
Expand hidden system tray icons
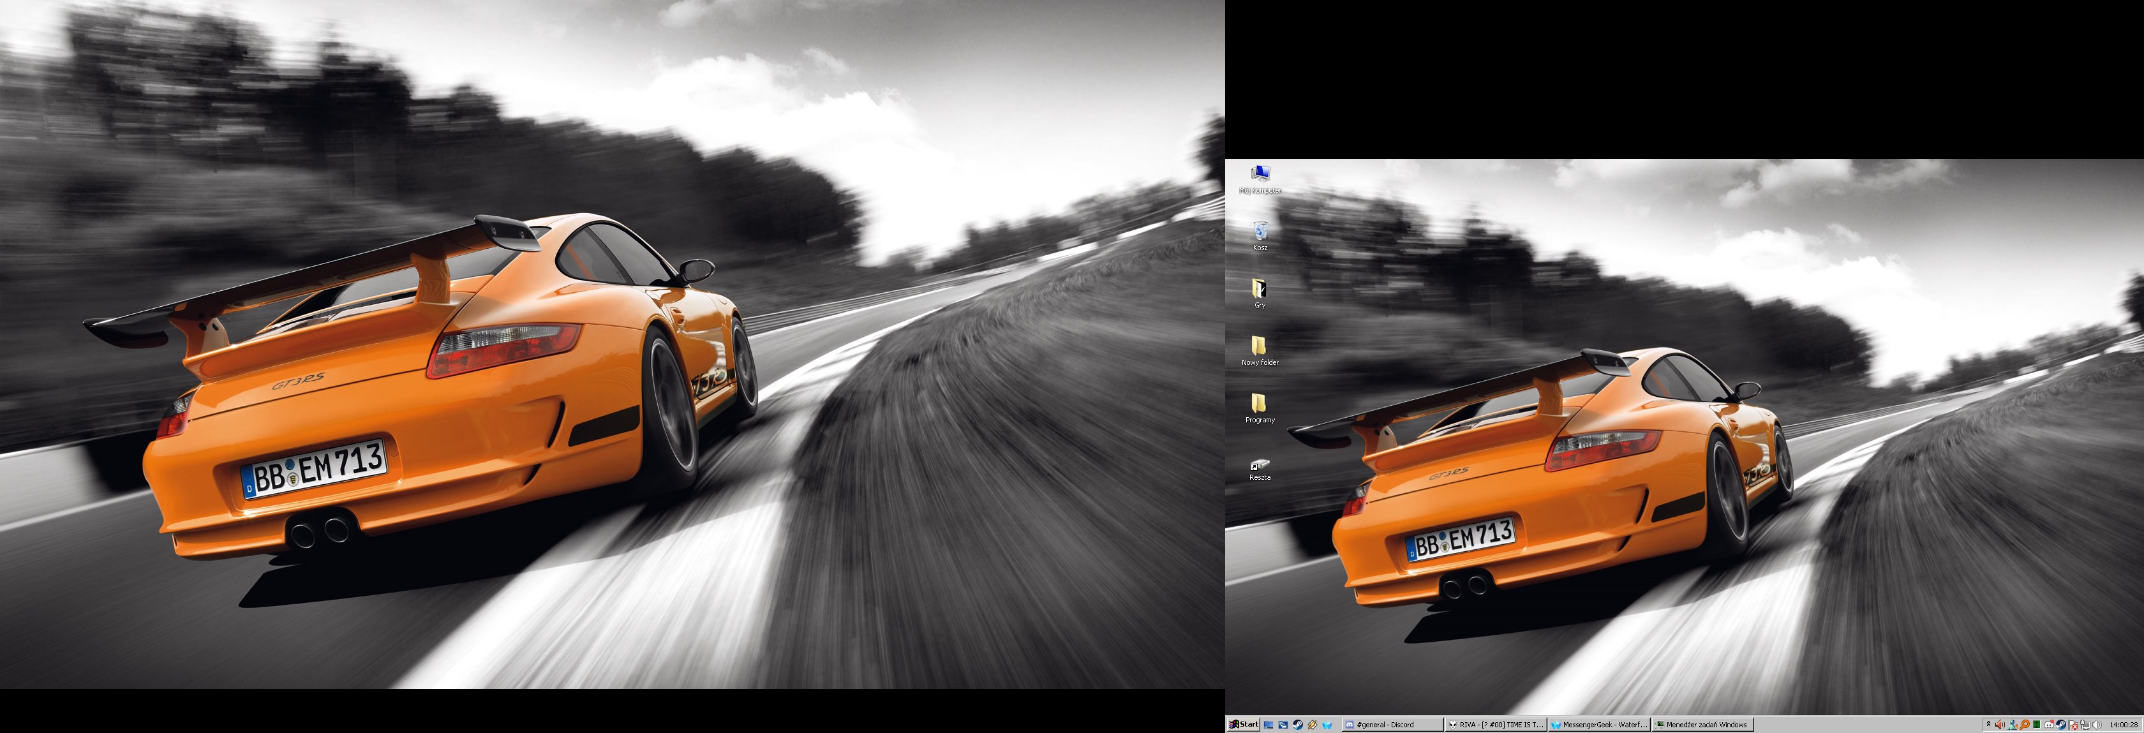(1988, 725)
